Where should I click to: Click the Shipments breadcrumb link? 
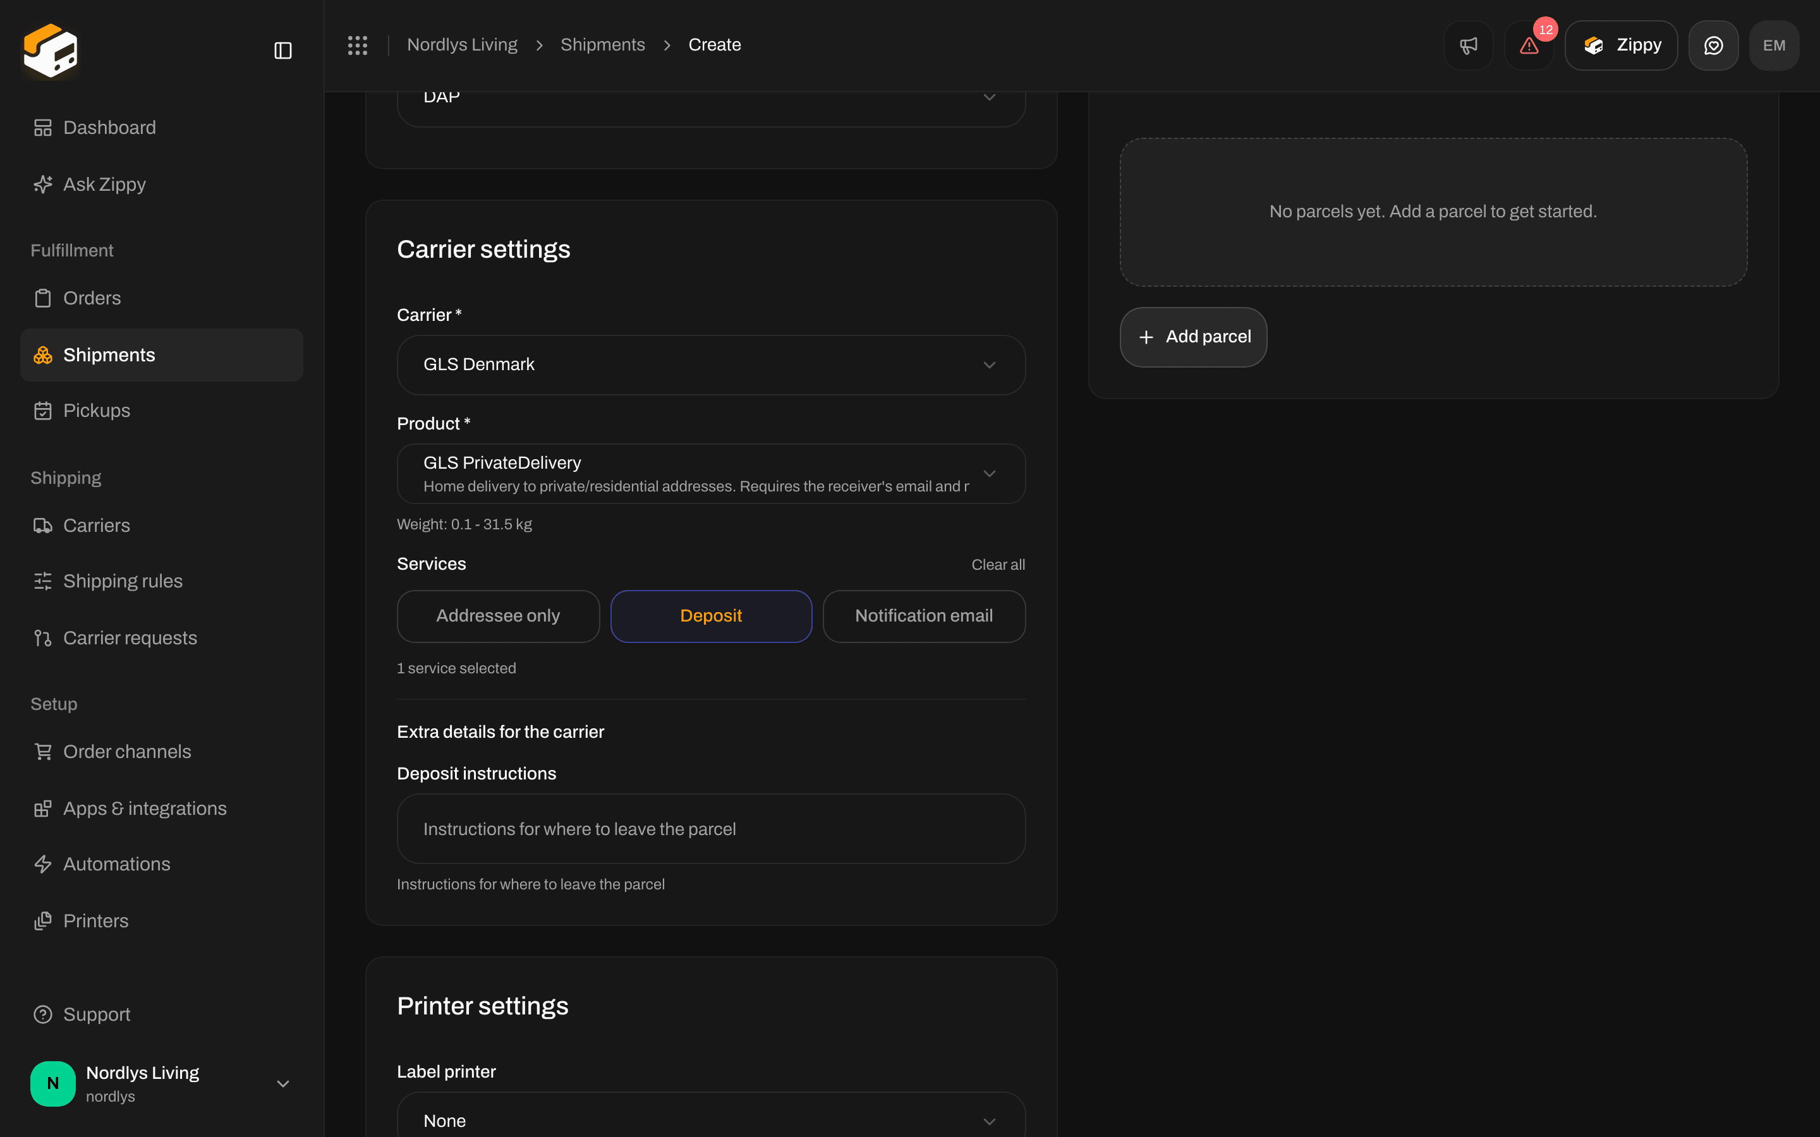(x=602, y=45)
